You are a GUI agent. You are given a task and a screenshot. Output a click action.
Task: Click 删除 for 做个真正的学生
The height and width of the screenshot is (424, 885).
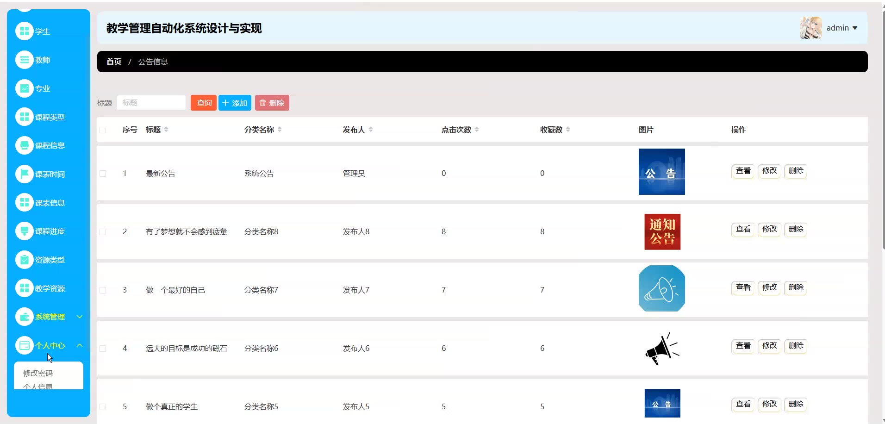796,404
